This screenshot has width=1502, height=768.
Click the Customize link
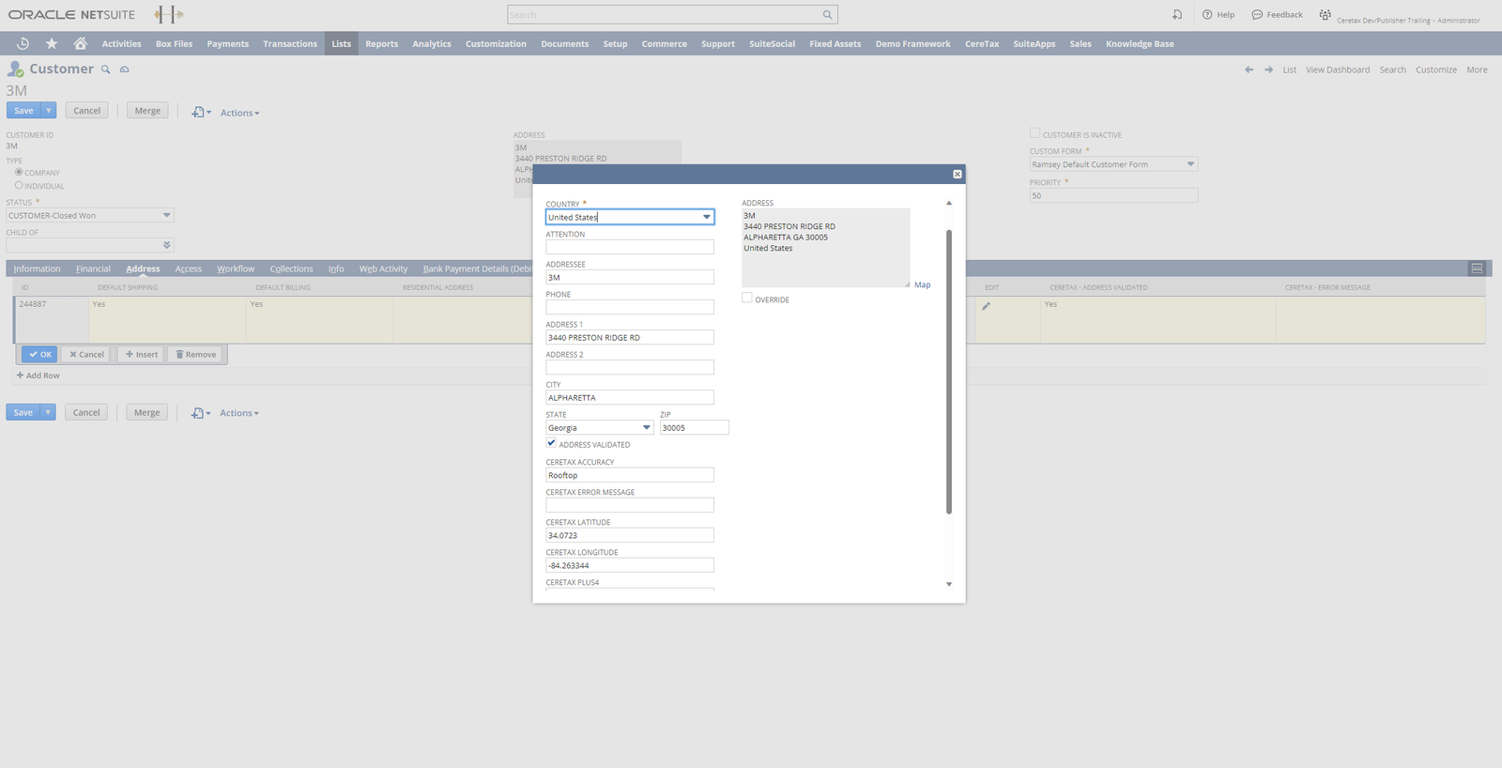[x=1436, y=69]
